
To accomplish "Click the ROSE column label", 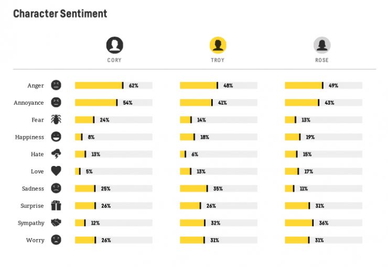I will click(x=322, y=60).
